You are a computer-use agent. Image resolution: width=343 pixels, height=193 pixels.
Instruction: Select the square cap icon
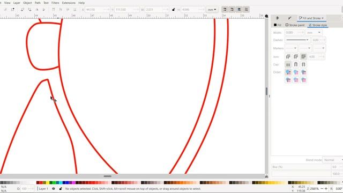[x=303, y=64]
